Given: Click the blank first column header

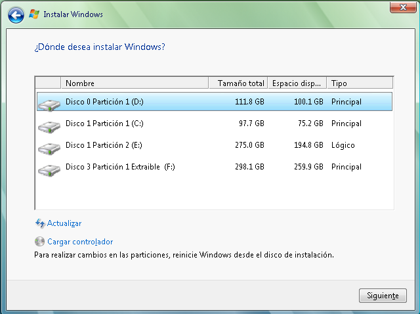Looking at the screenshot, I should (x=48, y=83).
